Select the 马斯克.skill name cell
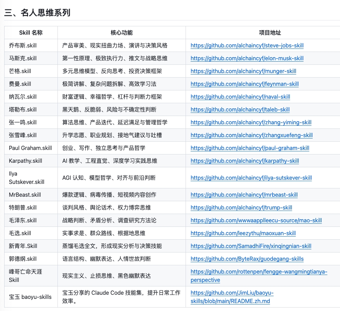This screenshot has height=311, width=340. pos(31,58)
